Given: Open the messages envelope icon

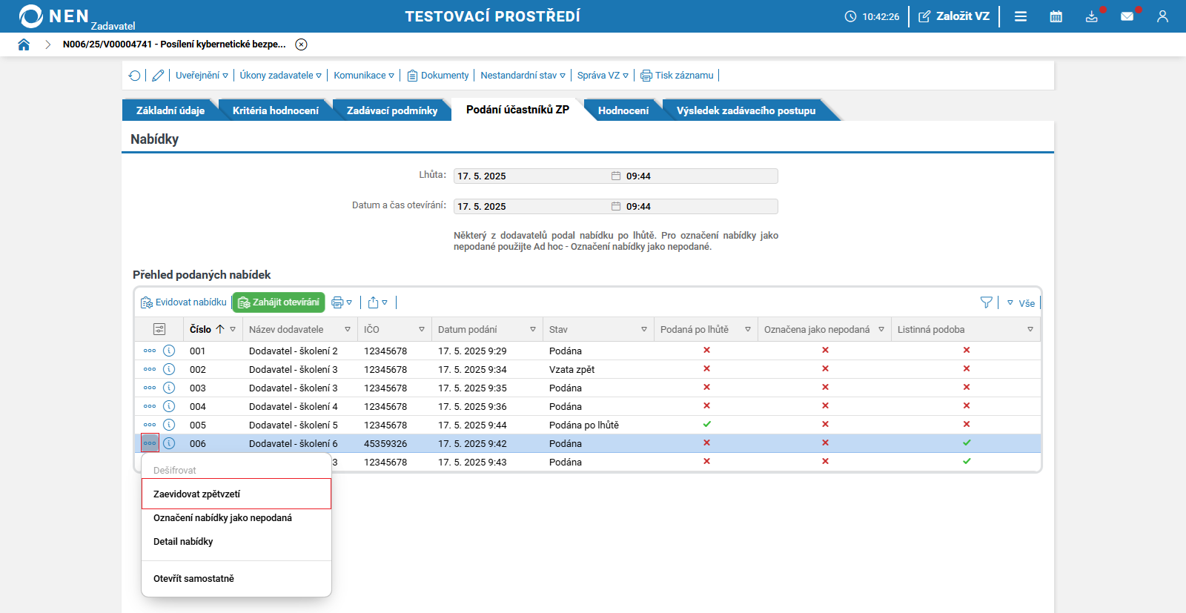Looking at the screenshot, I should click(x=1127, y=16).
